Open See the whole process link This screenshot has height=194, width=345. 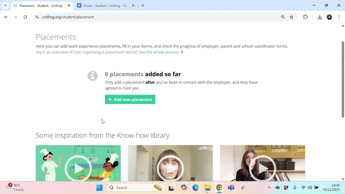click(x=161, y=52)
